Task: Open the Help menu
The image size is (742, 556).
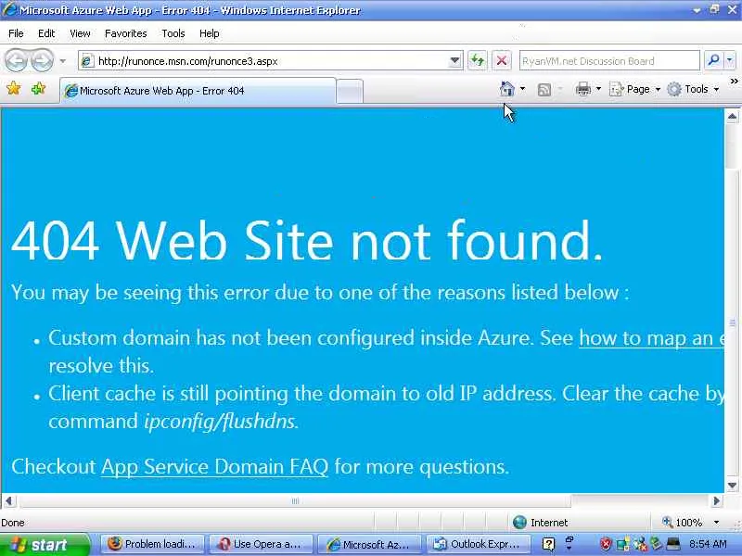Action: click(x=210, y=33)
